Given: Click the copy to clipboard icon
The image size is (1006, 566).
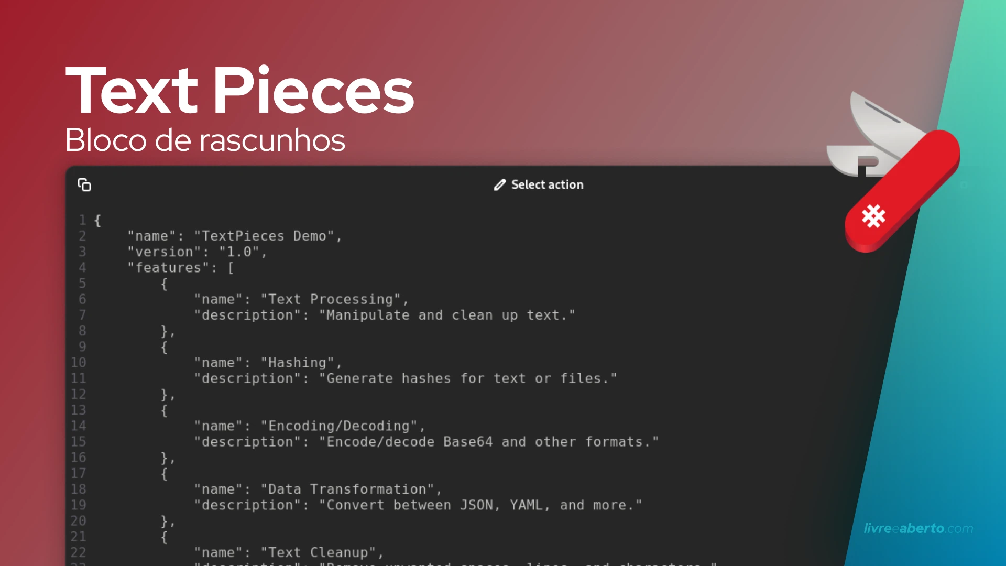Looking at the screenshot, I should [84, 185].
